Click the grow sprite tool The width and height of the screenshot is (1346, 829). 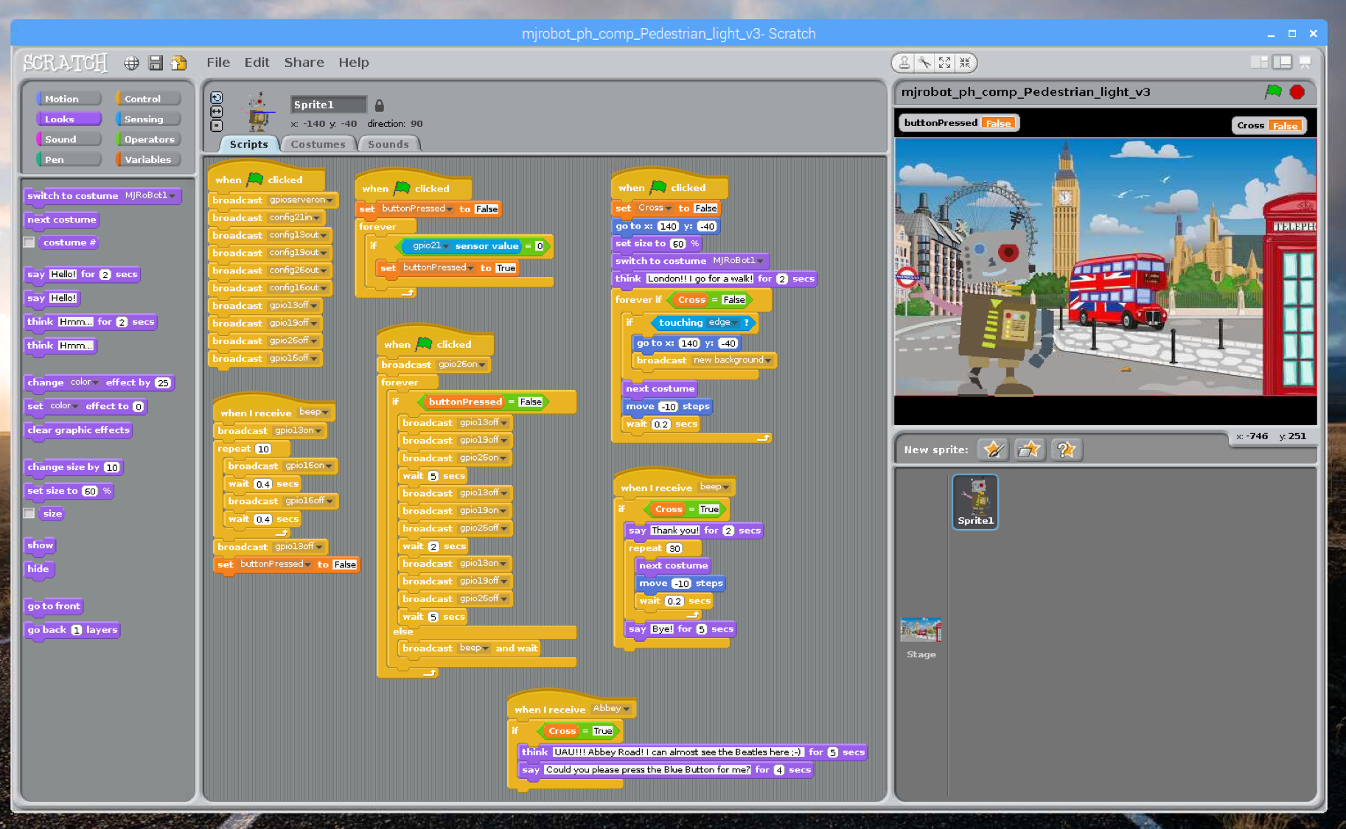coord(944,63)
